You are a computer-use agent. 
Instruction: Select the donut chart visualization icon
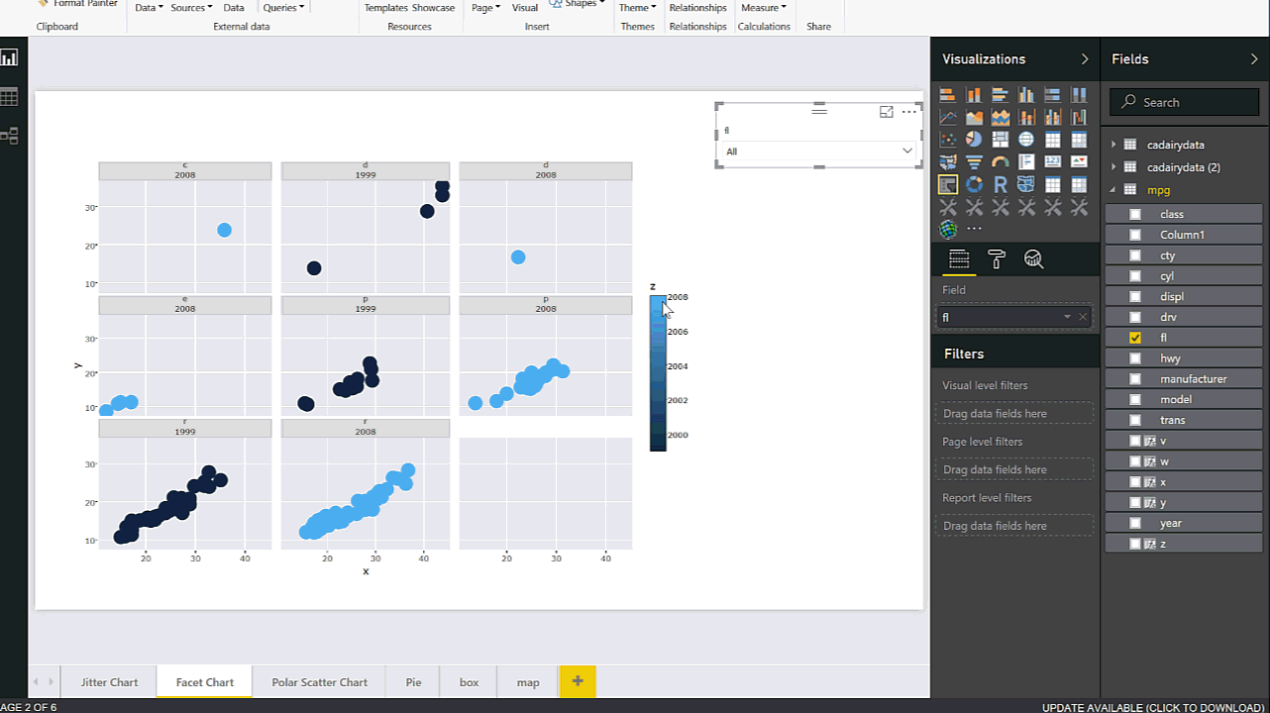(973, 184)
